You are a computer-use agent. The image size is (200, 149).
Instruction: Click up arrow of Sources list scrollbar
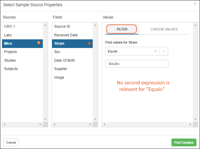(x=45, y=25)
